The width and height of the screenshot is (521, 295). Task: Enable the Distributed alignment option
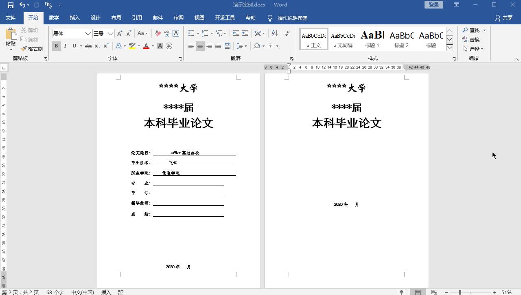227,46
